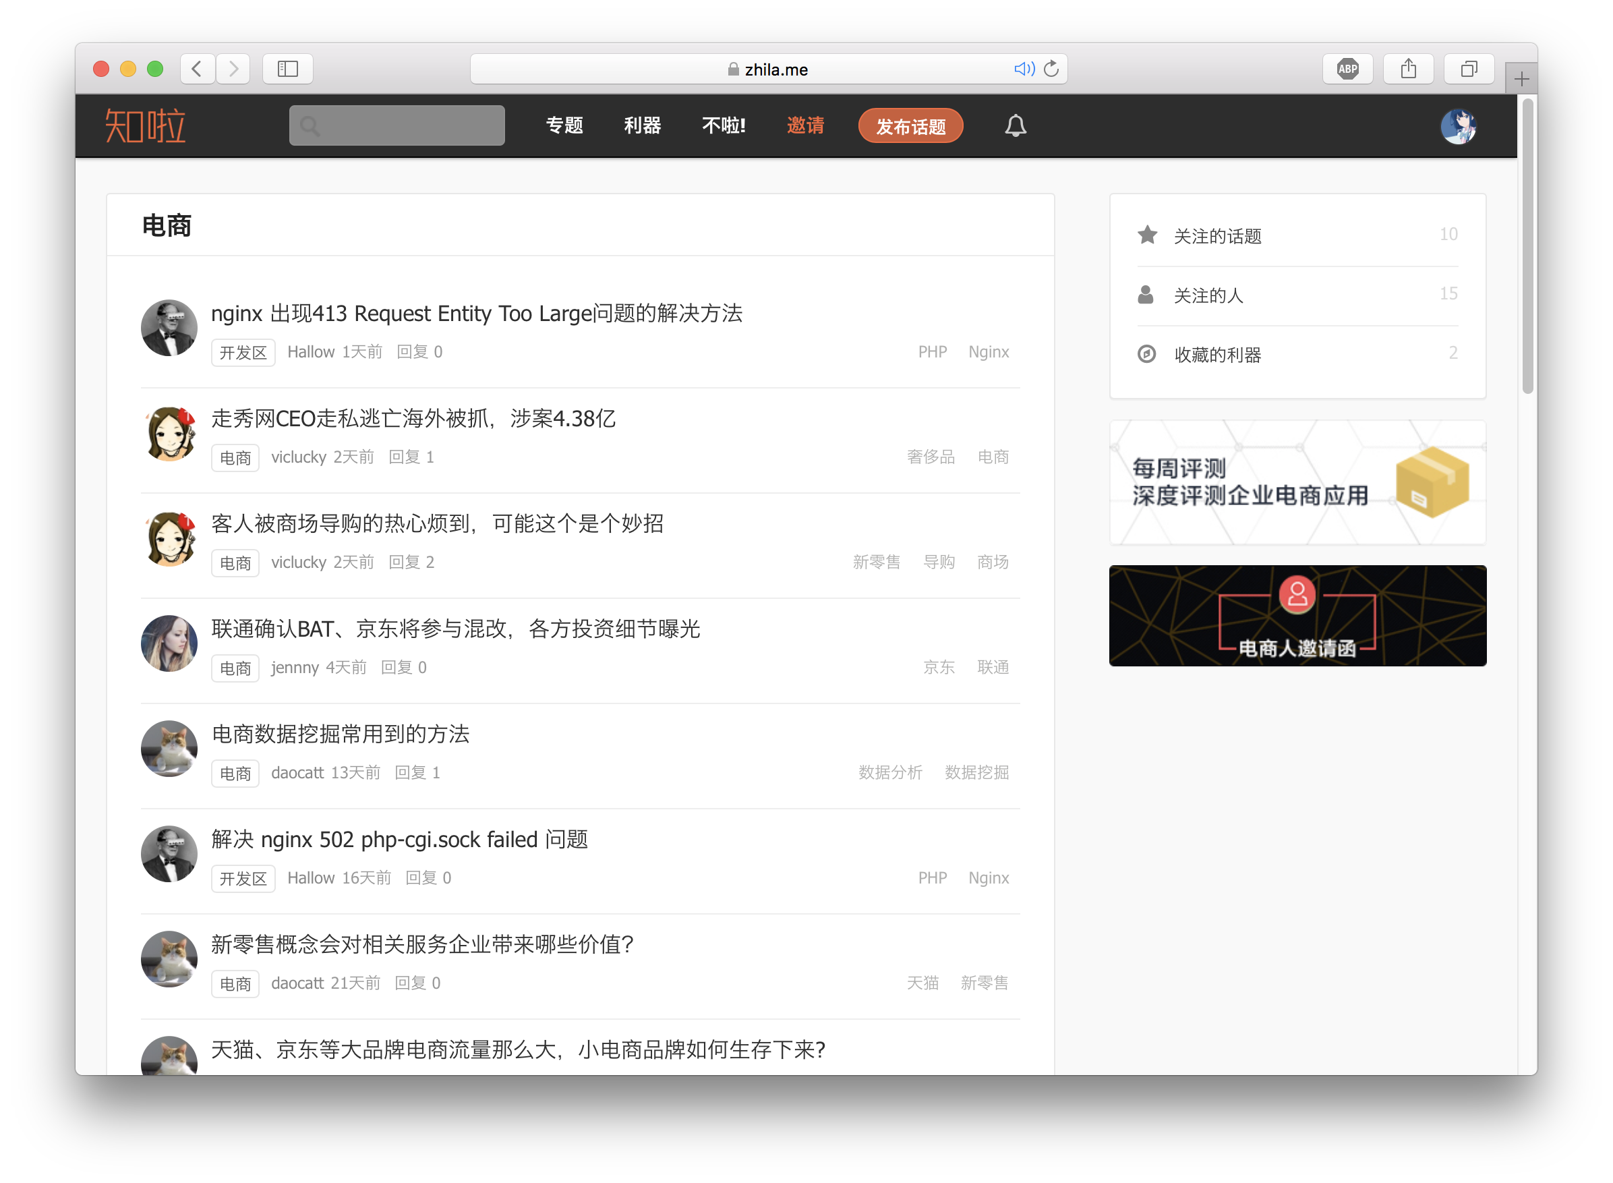The height and width of the screenshot is (1183, 1613).
Task: Click the Safari share icon
Action: pos(1408,69)
